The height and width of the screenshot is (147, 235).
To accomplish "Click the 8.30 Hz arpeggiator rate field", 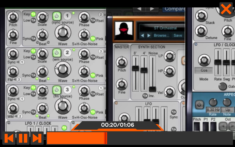I will 213,110.
